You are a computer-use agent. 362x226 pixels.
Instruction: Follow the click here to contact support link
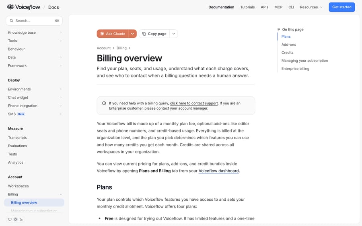coord(194,103)
